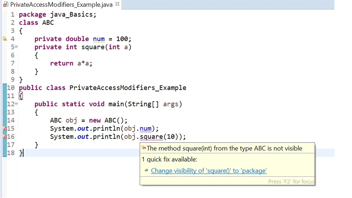Viewport: 352px width, 198px height.
Task: Click the "Press 'F2' for focus" hint
Action: coord(291,182)
